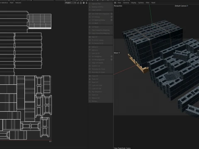Click Align UV Islands
Image resolution: width=199 pixels, height=149 pixels.
point(101,63)
